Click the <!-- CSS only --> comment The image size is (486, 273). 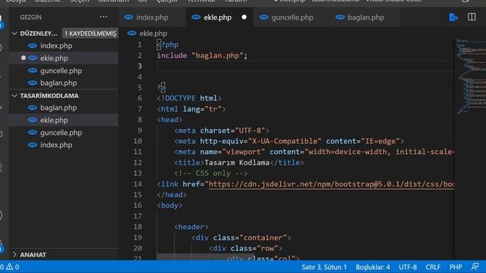[211, 174]
